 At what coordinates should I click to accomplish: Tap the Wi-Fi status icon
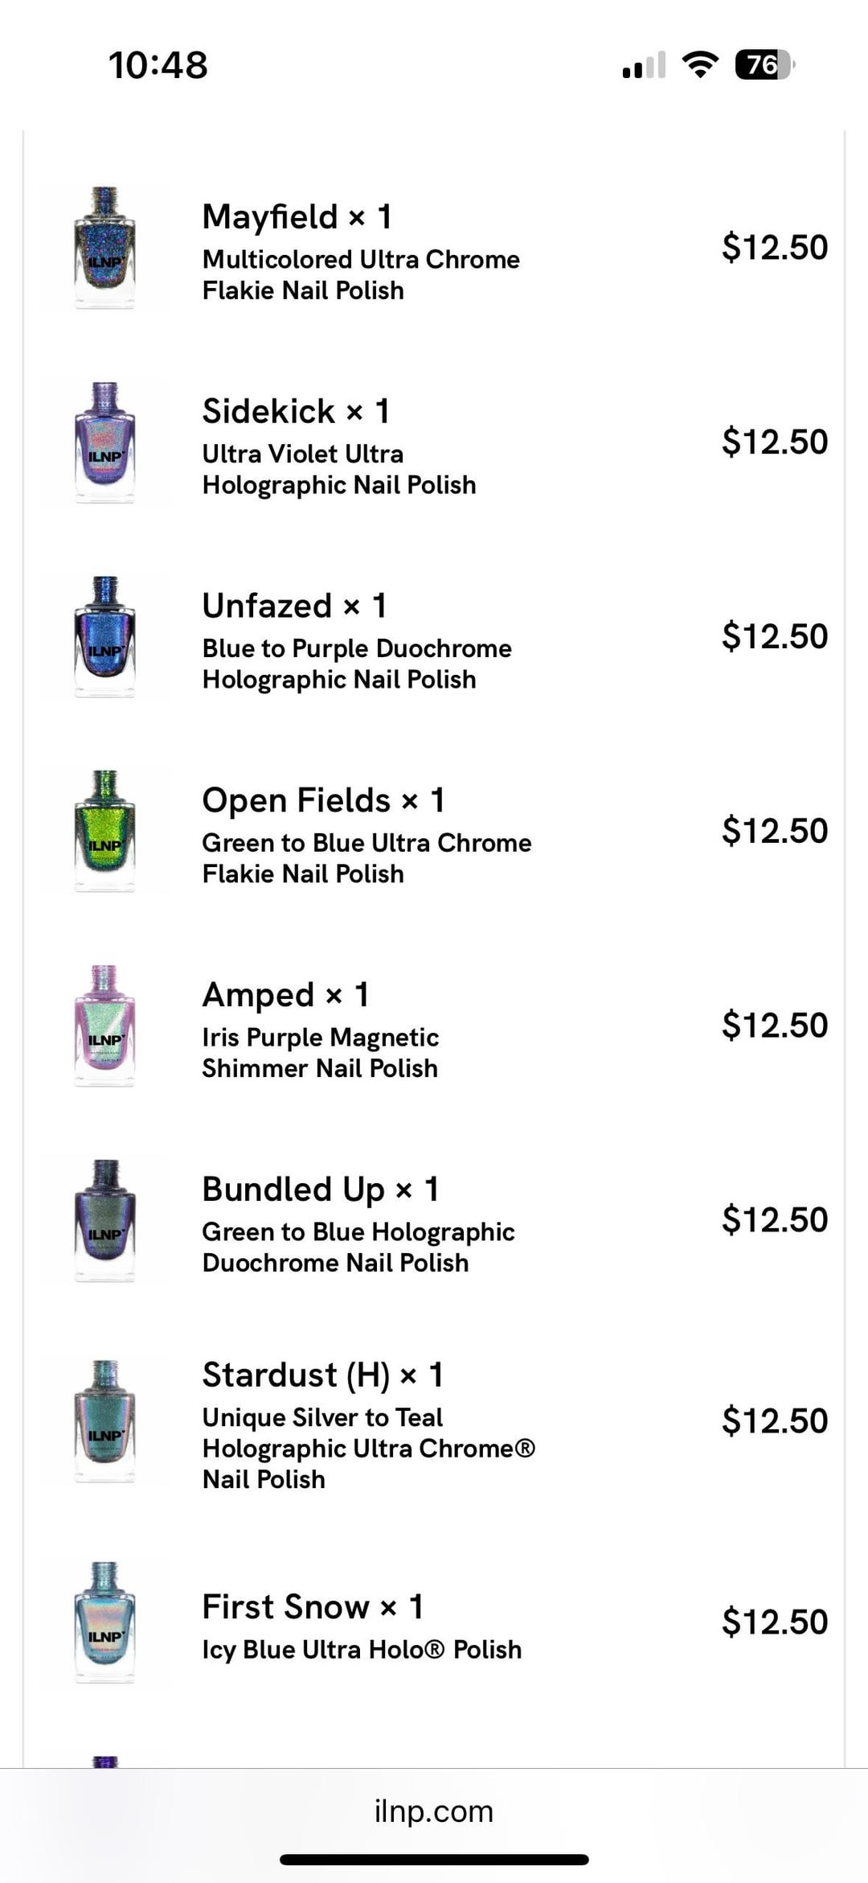coord(700,64)
